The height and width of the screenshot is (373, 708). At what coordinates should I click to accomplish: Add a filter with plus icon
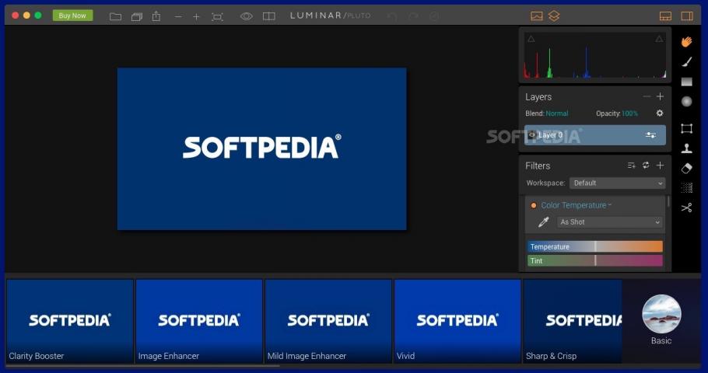tap(660, 166)
